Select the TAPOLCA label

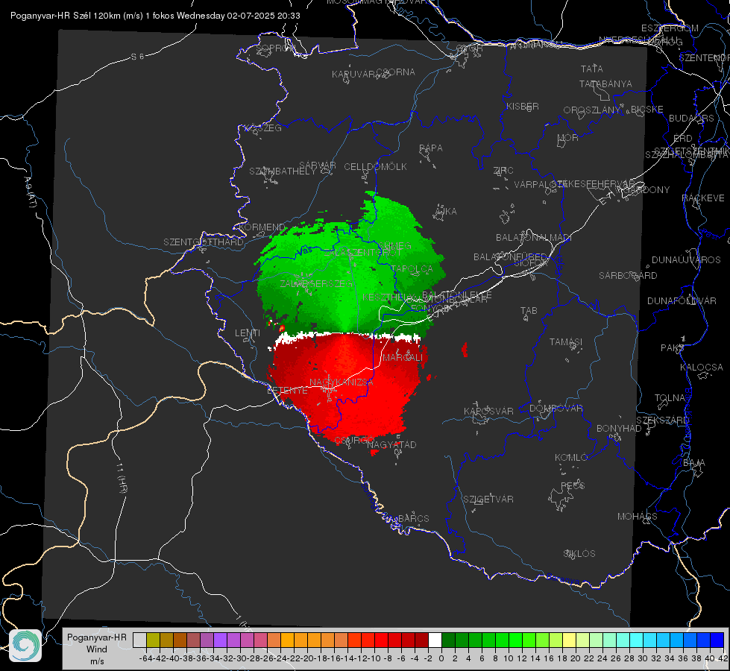pos(412,269)
